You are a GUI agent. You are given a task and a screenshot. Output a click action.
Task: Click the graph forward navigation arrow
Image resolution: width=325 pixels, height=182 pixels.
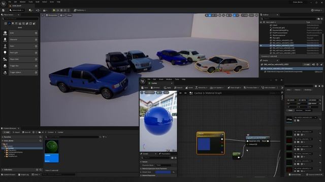pos(185,93)
